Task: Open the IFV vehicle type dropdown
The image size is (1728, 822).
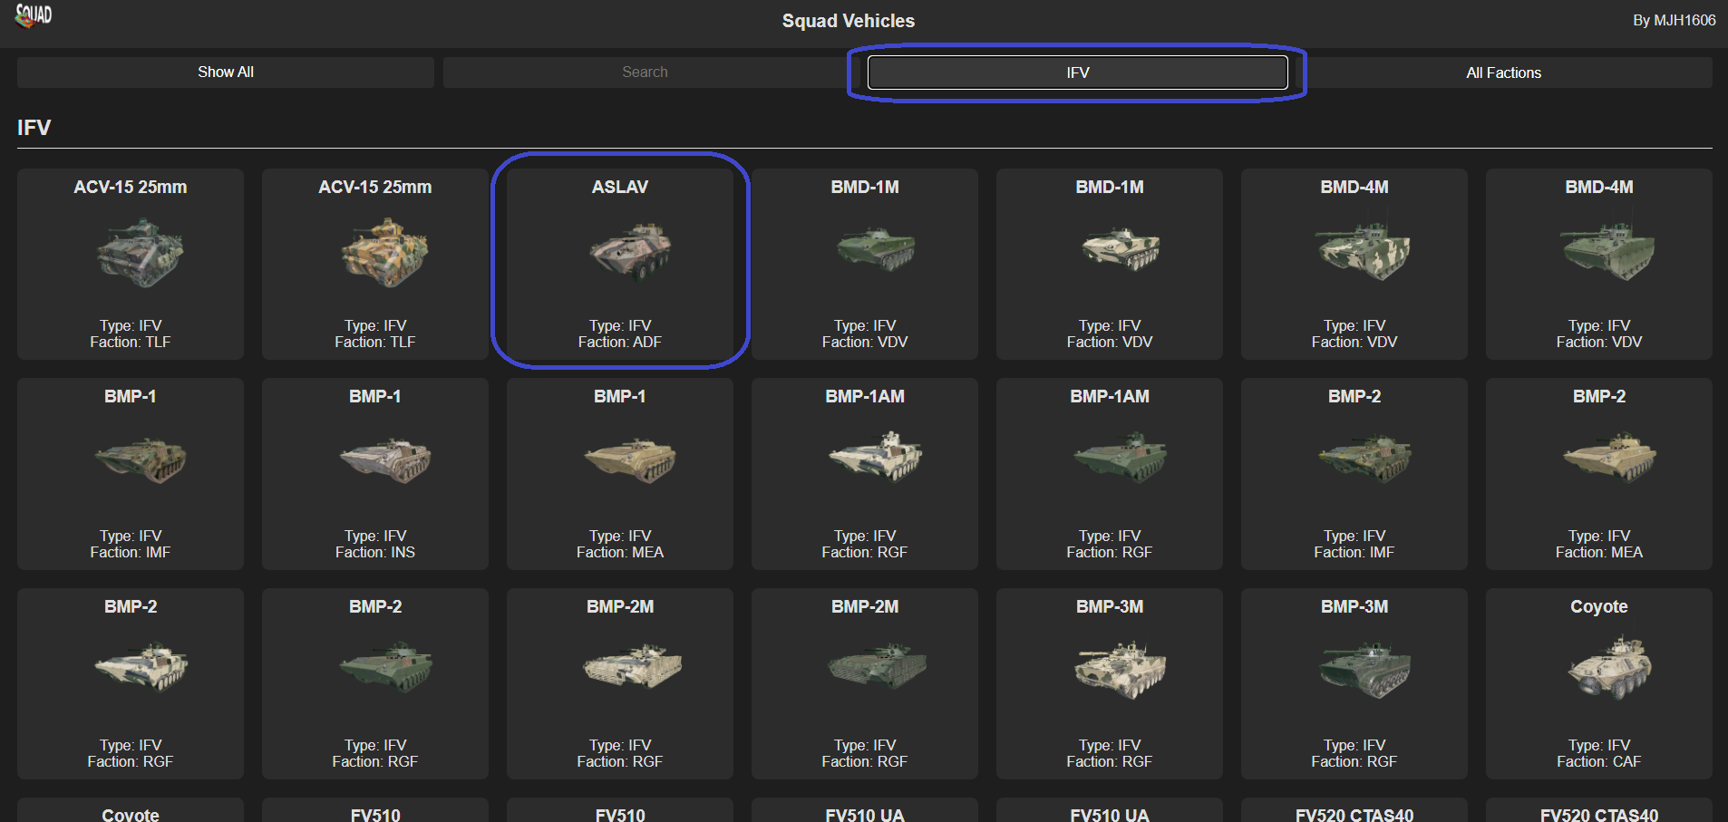Action: (1077, 73)
